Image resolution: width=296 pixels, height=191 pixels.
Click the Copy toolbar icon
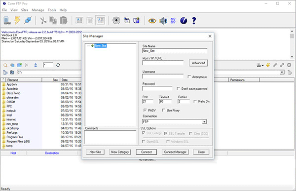(53, 20)
